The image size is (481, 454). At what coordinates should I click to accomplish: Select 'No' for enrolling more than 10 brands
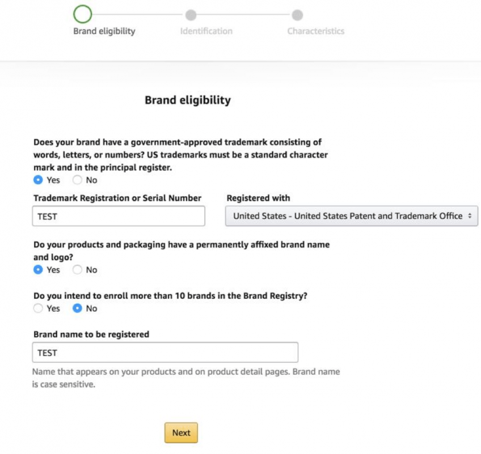pyautogui.click(x=77, y=308)
